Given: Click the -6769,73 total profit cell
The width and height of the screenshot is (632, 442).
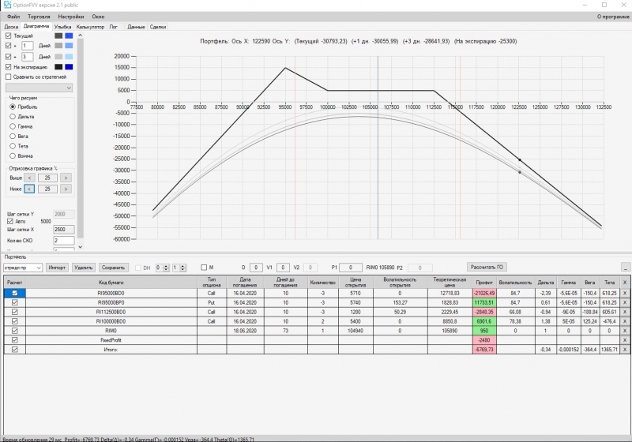Looking at the screenshot, I should click(484, 350).
